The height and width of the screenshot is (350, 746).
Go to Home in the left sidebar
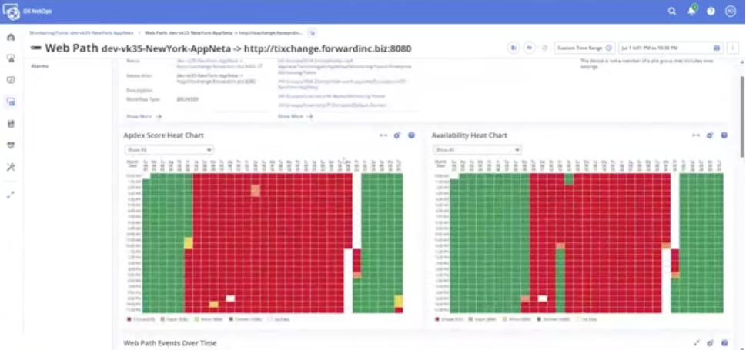click(11, 37)
